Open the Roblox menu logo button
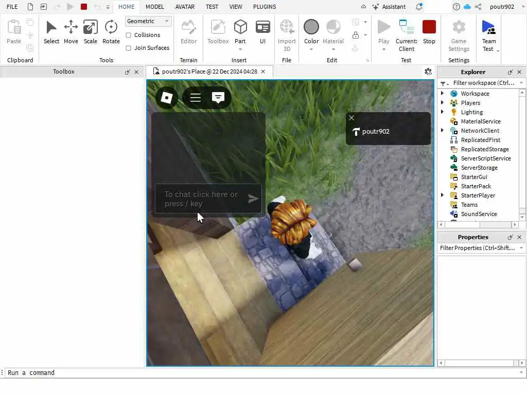This screenshot has height=395, width=527. coord(167,98)
